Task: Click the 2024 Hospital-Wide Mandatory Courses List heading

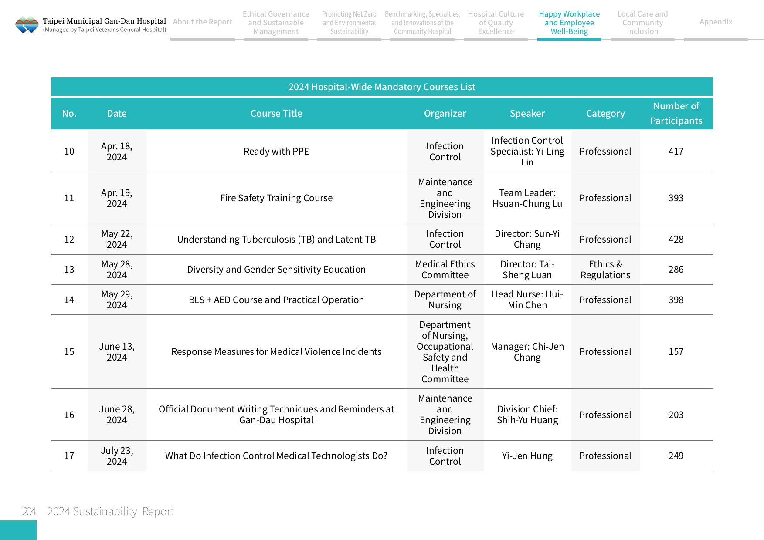Action: point(382,87)
